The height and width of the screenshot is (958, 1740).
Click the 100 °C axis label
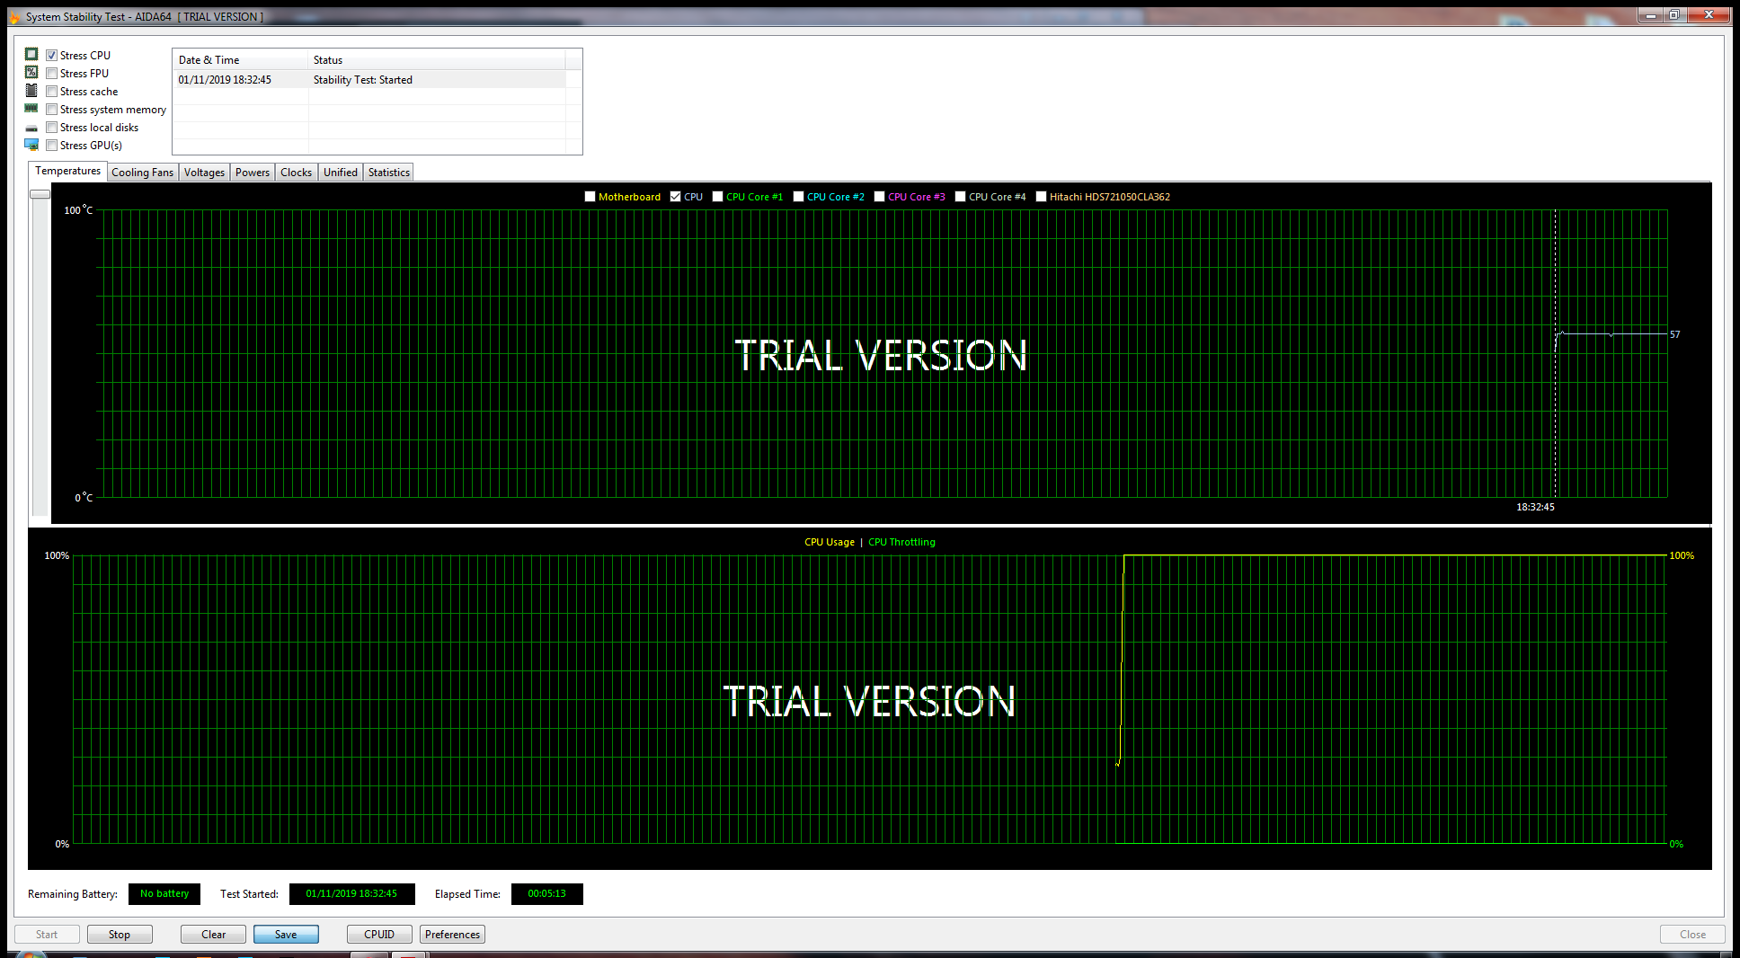(78, 210)
